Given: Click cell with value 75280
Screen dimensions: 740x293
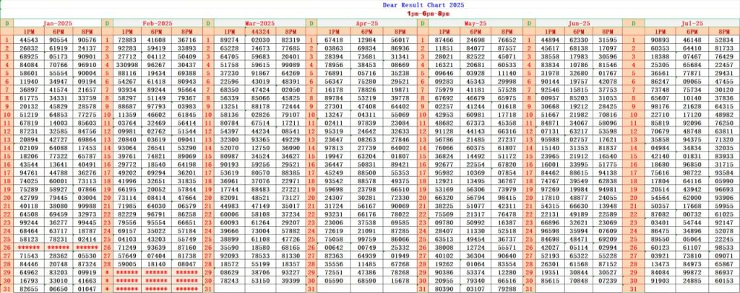Looking at the screenshot, I should tap(366, 81).
